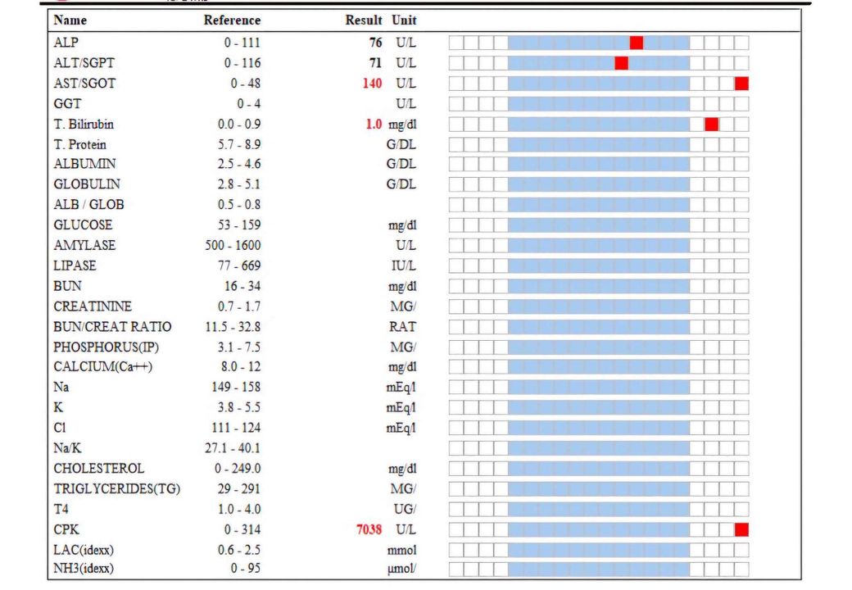
Task: Click the red AST/SGOT out-of-range marker
Action: (741, 84)
